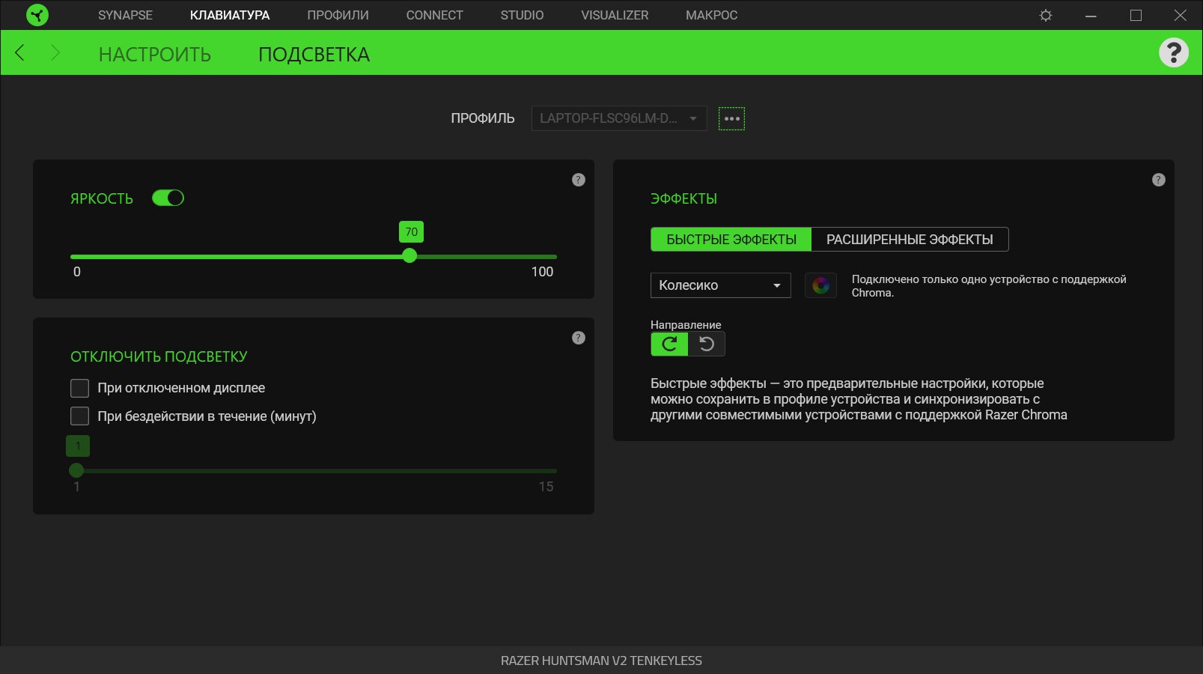This screenshot has width=1203, height=674.
Task: Open profile options three-dots button
Action: click(x=731, y=118)
